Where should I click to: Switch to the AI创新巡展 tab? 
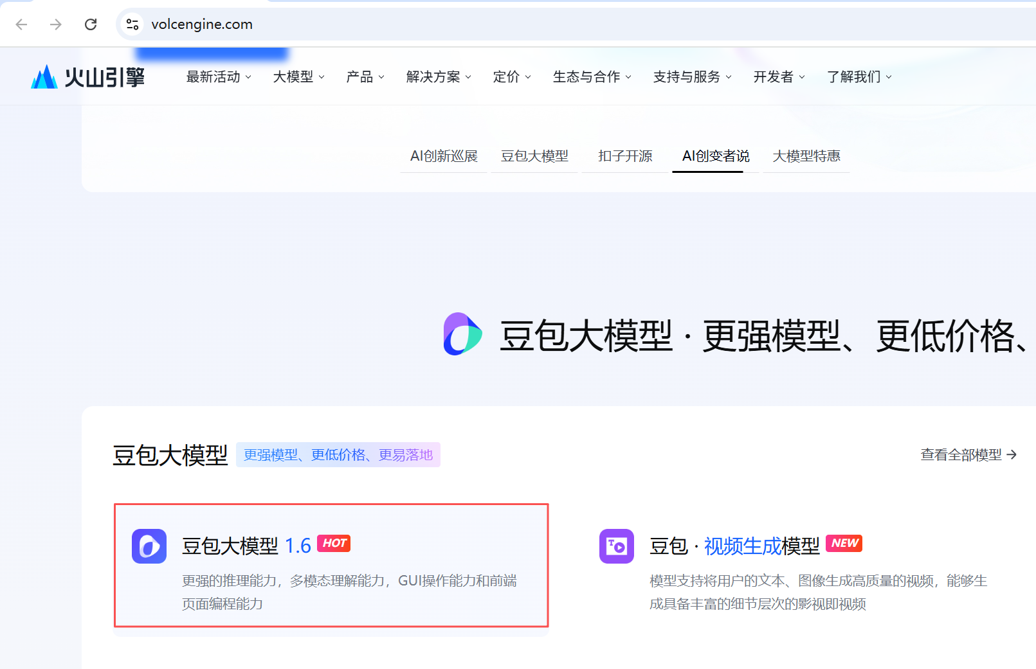point(444,156)
